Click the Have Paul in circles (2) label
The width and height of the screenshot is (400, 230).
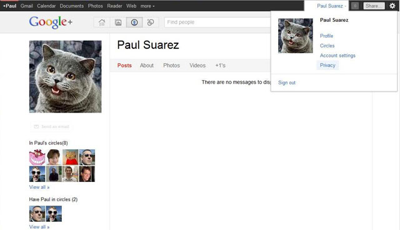tap(53, 199)
